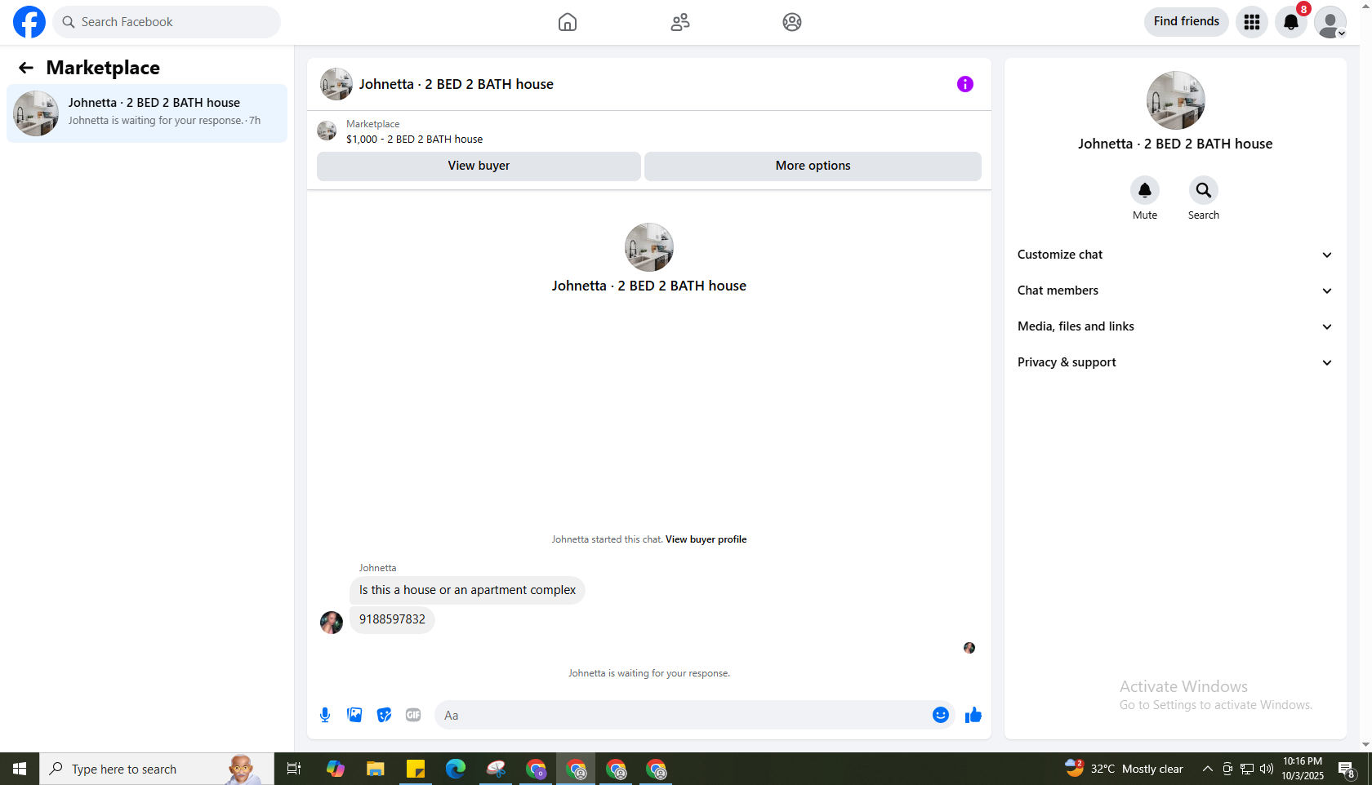Search in conversation using magnifier icon
The height and width of the screenshot is (785, 1372).
point(1204,190)
